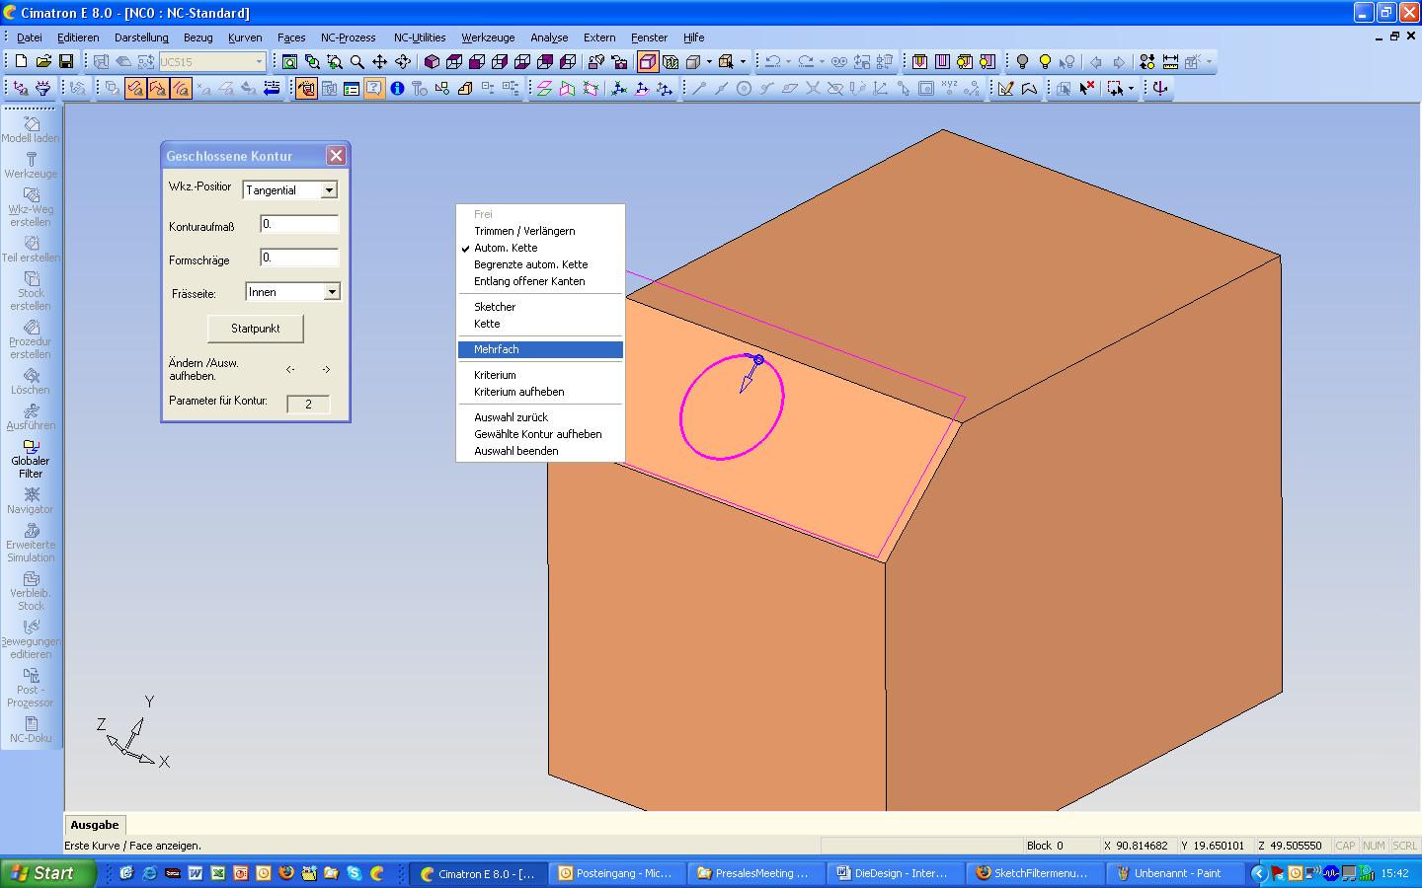Screen dimensions: 1422x888
Task: Click the Formschräge input field
Action: tap(299, 258)
